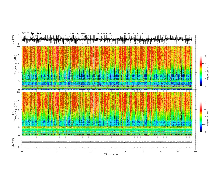Click the time axis tick label "10"
The image size is (220, 170).
(195, 151)
